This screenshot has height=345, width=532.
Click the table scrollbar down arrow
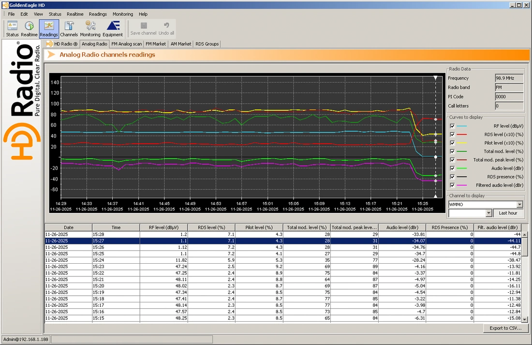(x=524, y=319)
